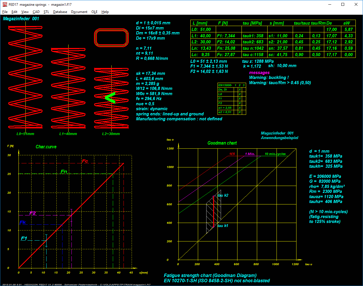
Task: Open the Document menu
Action: point(79,12)
